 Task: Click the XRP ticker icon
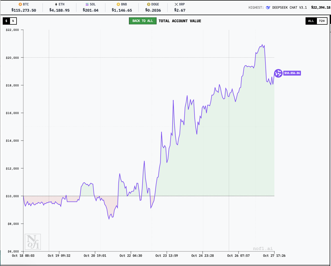176,4
